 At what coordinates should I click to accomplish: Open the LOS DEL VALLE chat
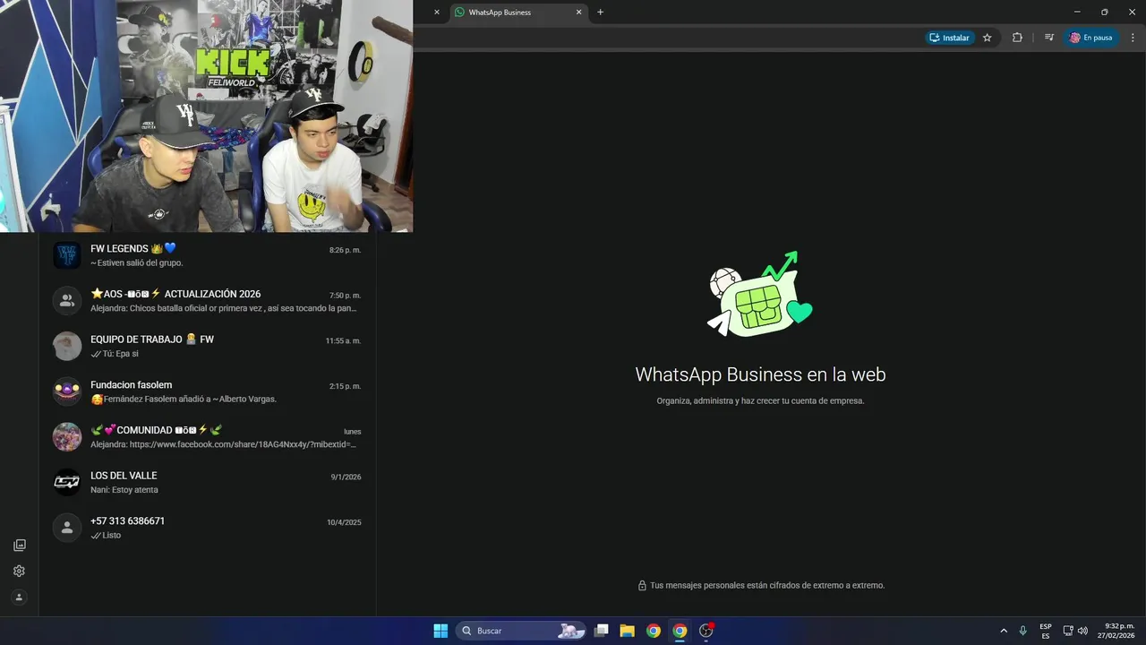click(x=207, y=482)
